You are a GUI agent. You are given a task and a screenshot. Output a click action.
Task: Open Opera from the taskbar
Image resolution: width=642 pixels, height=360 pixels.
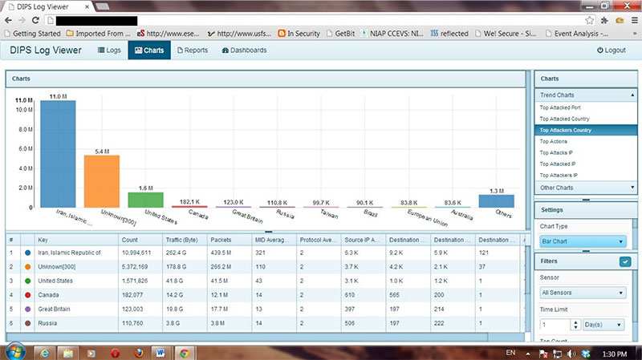(x=115, y=353)
